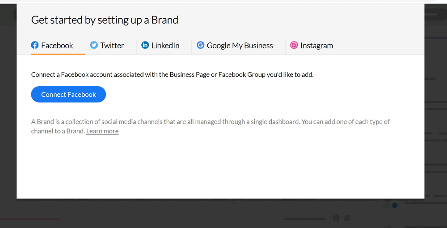The width and height of the screenshot is (447, 228).
Task: Click the dimmed backdrop left of the dialog
Action: click(x=8, y=114)
